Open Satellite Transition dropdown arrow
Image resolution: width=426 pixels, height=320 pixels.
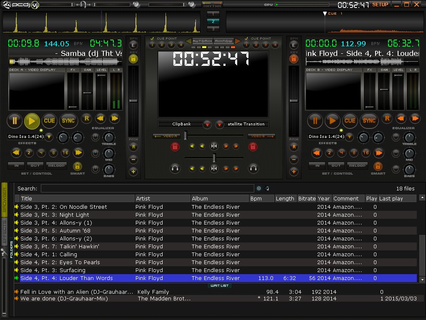pos(220,124)
